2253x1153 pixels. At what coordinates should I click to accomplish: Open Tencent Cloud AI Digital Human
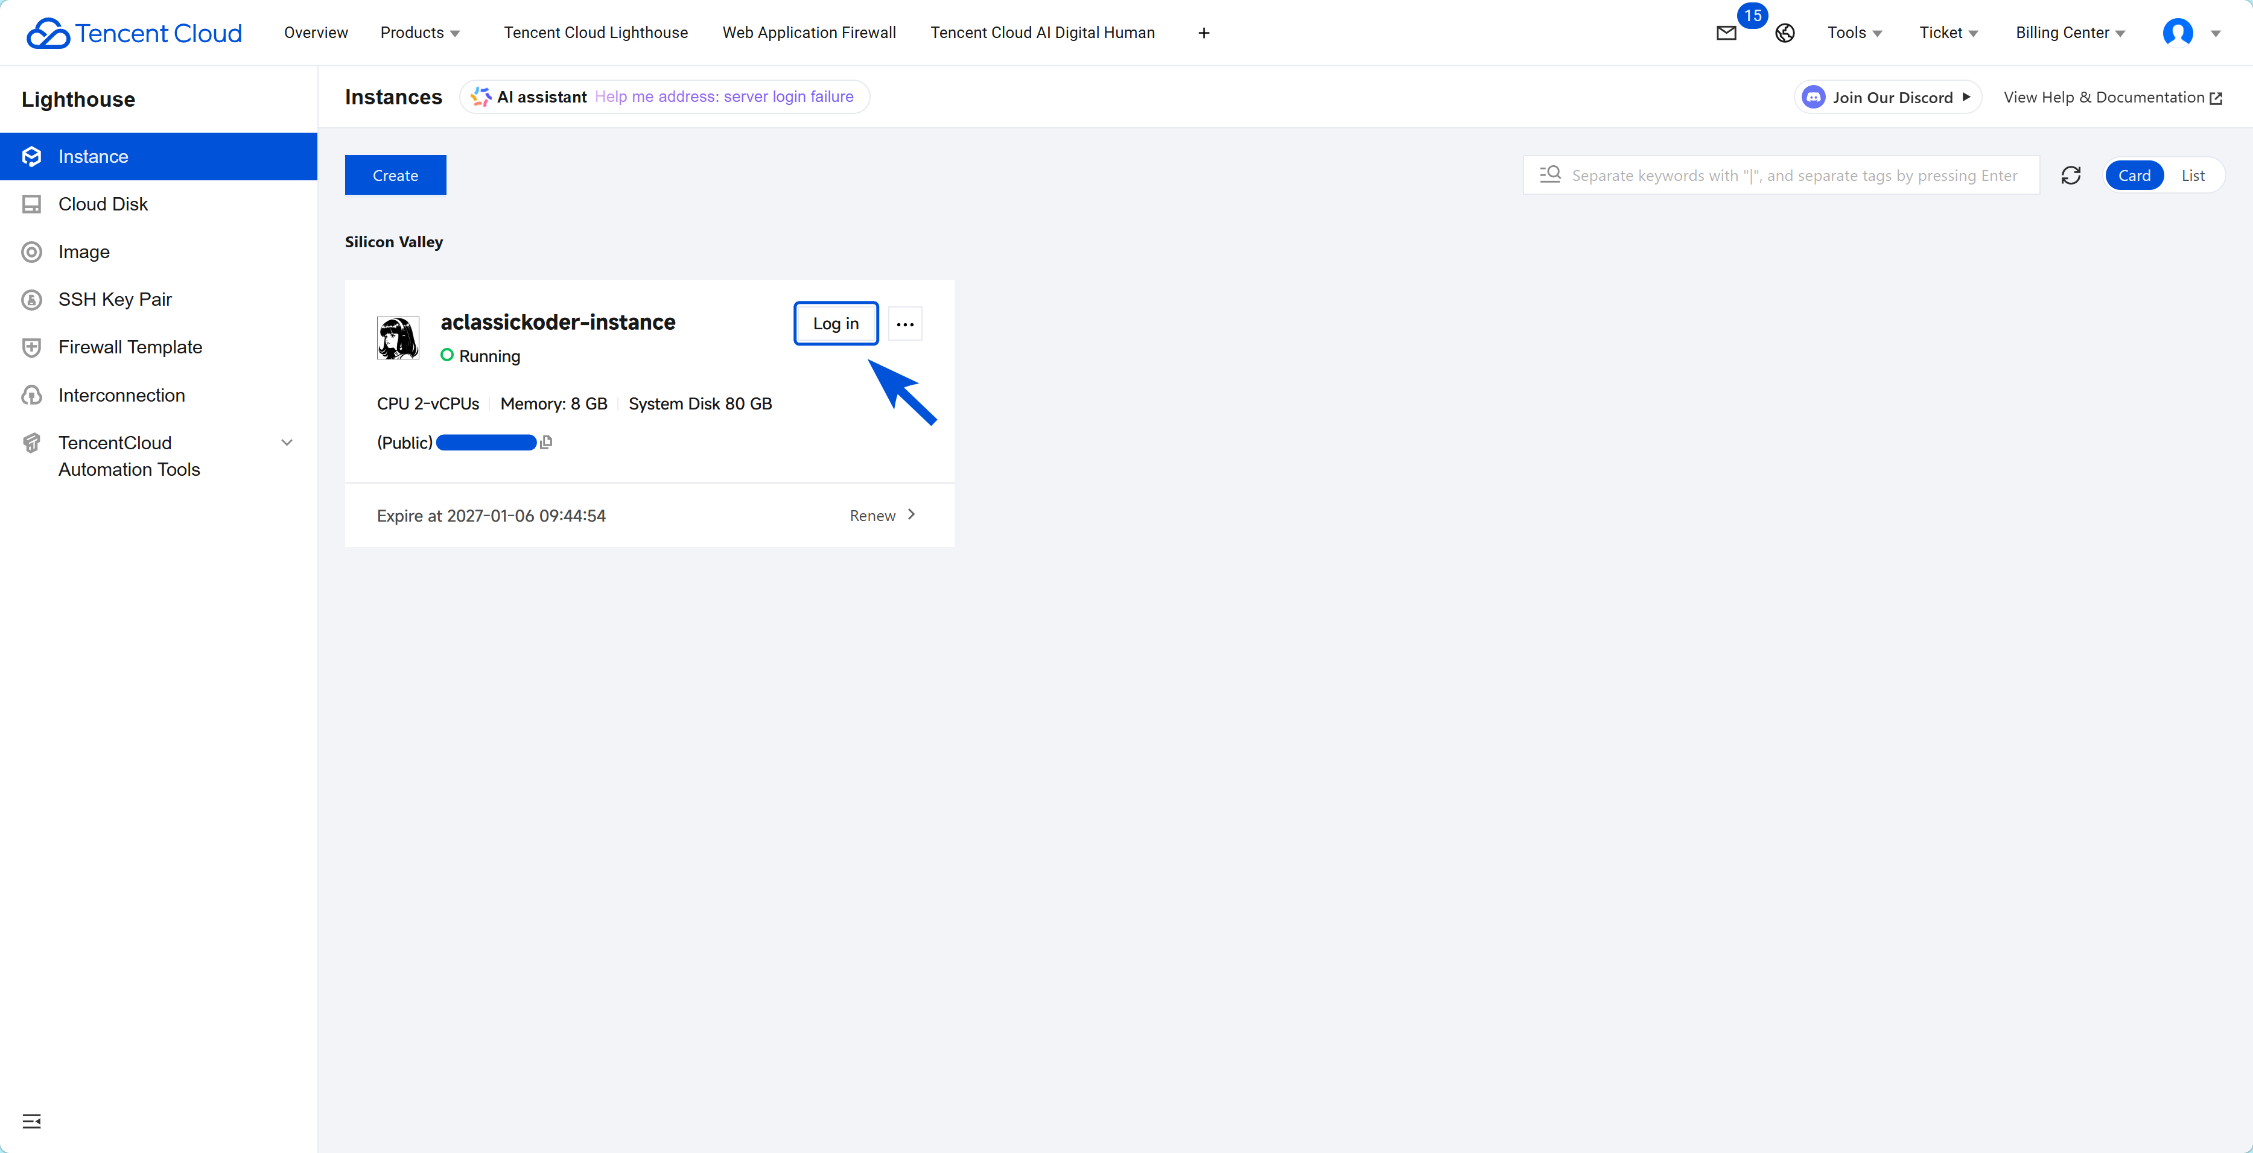(x=1043, y=33)
